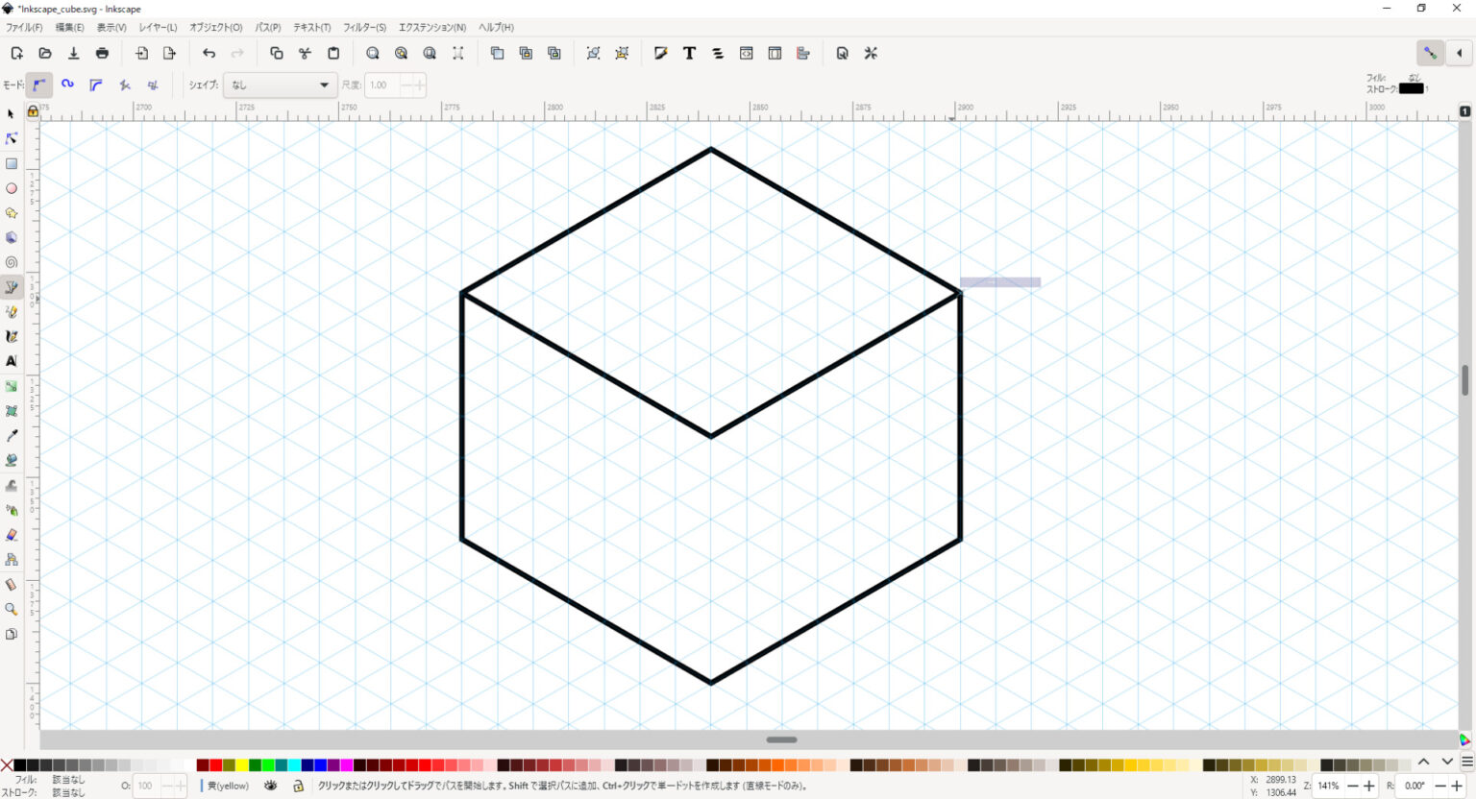Switch to Spiro path mode
The height and width of the screenshot is (799, 1476).
[x=67, y=85]
